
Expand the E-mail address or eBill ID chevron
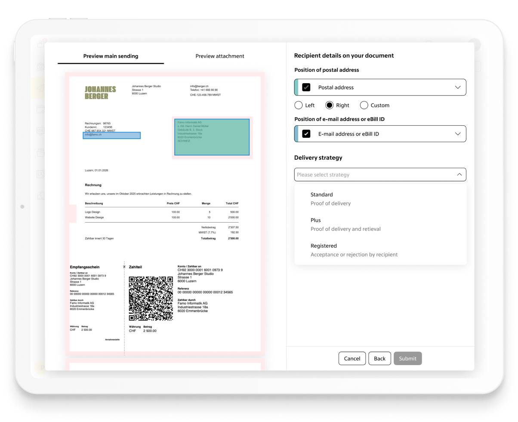point(458,134)
